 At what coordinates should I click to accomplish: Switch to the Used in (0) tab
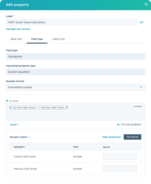(58, 39)
